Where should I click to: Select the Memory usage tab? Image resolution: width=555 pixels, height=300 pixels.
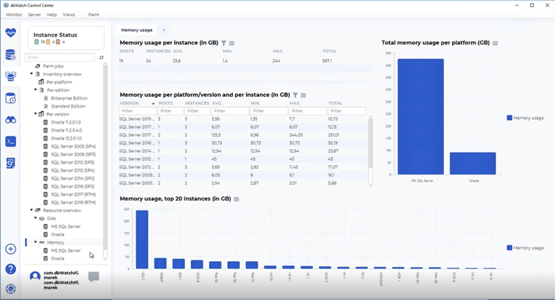tap(137, 30)
